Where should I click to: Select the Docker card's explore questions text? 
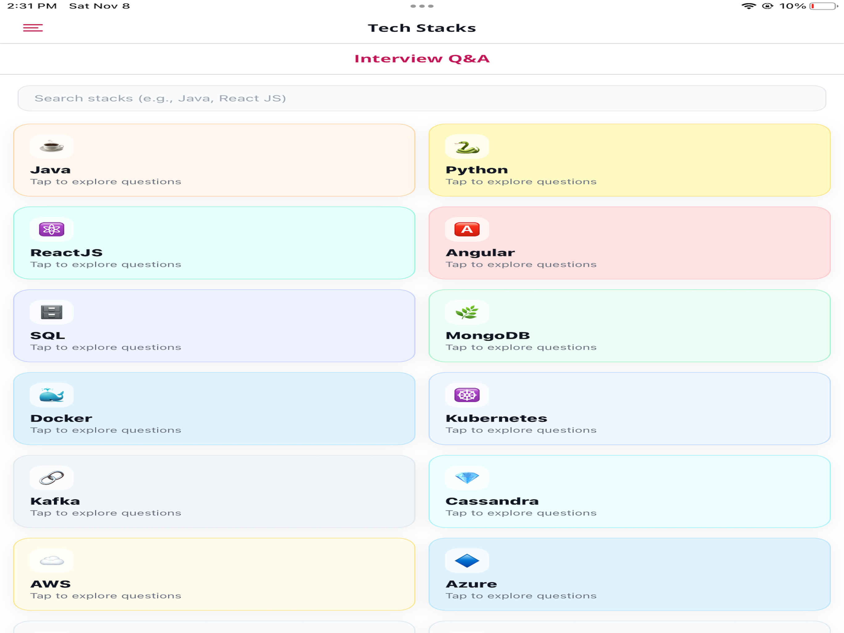(106, 430)
